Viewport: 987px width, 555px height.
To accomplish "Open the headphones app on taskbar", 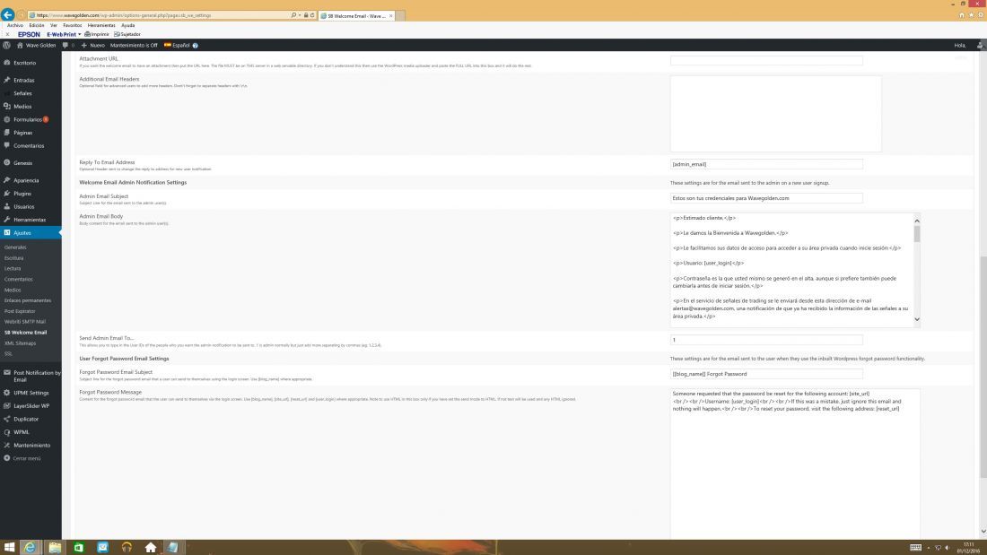I will click(x=127, y=548).
